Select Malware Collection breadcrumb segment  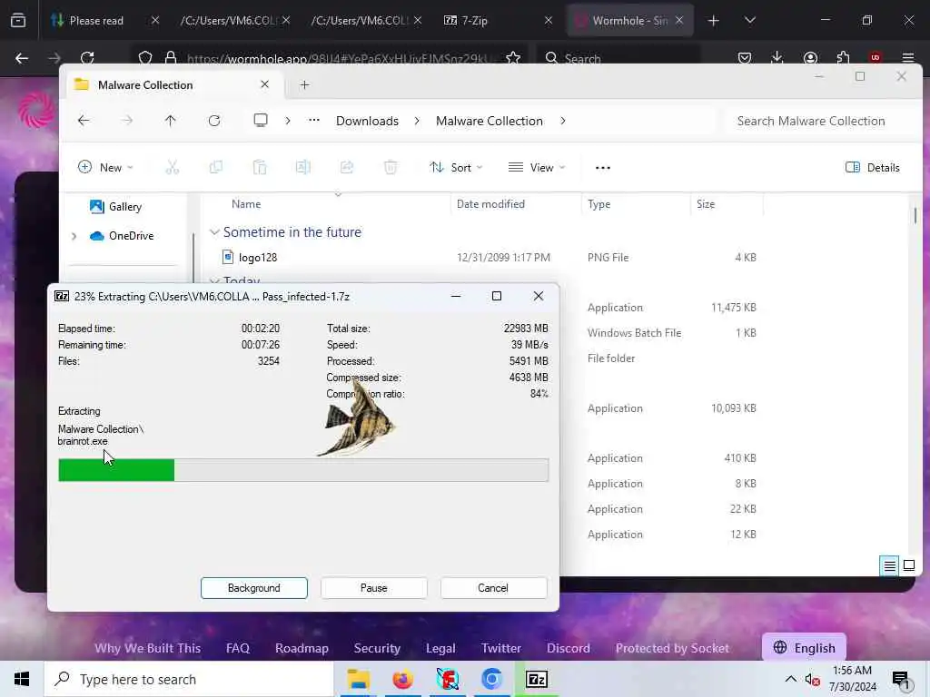[490, 121]
